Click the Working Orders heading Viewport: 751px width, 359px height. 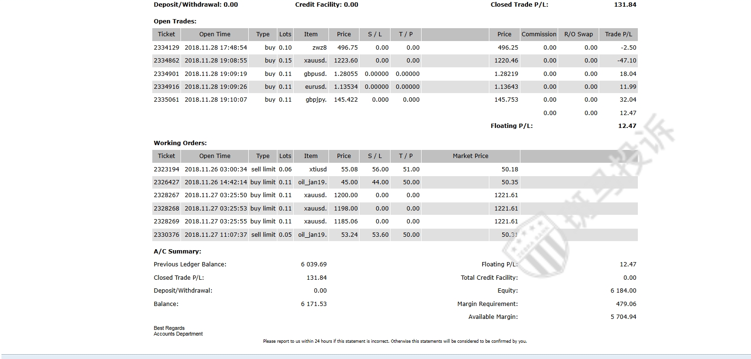(180, 143)
